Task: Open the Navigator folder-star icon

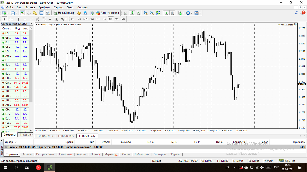Action: pos(35,13)
